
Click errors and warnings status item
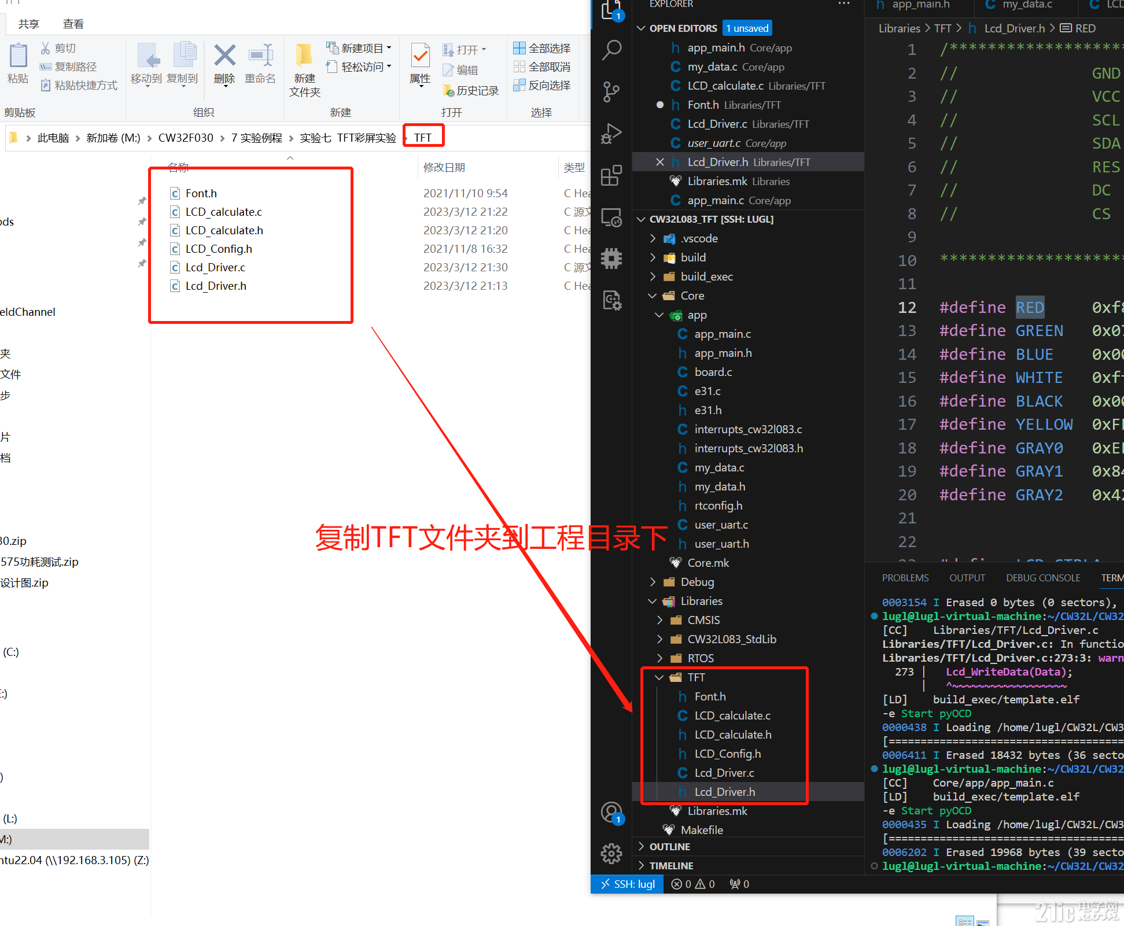693,884
